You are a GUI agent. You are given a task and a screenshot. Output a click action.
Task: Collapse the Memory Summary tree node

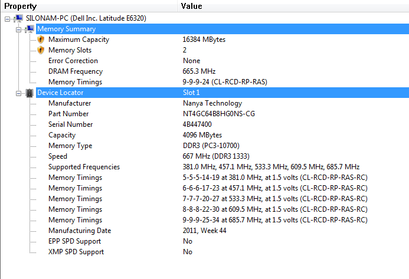pos(18,29)
